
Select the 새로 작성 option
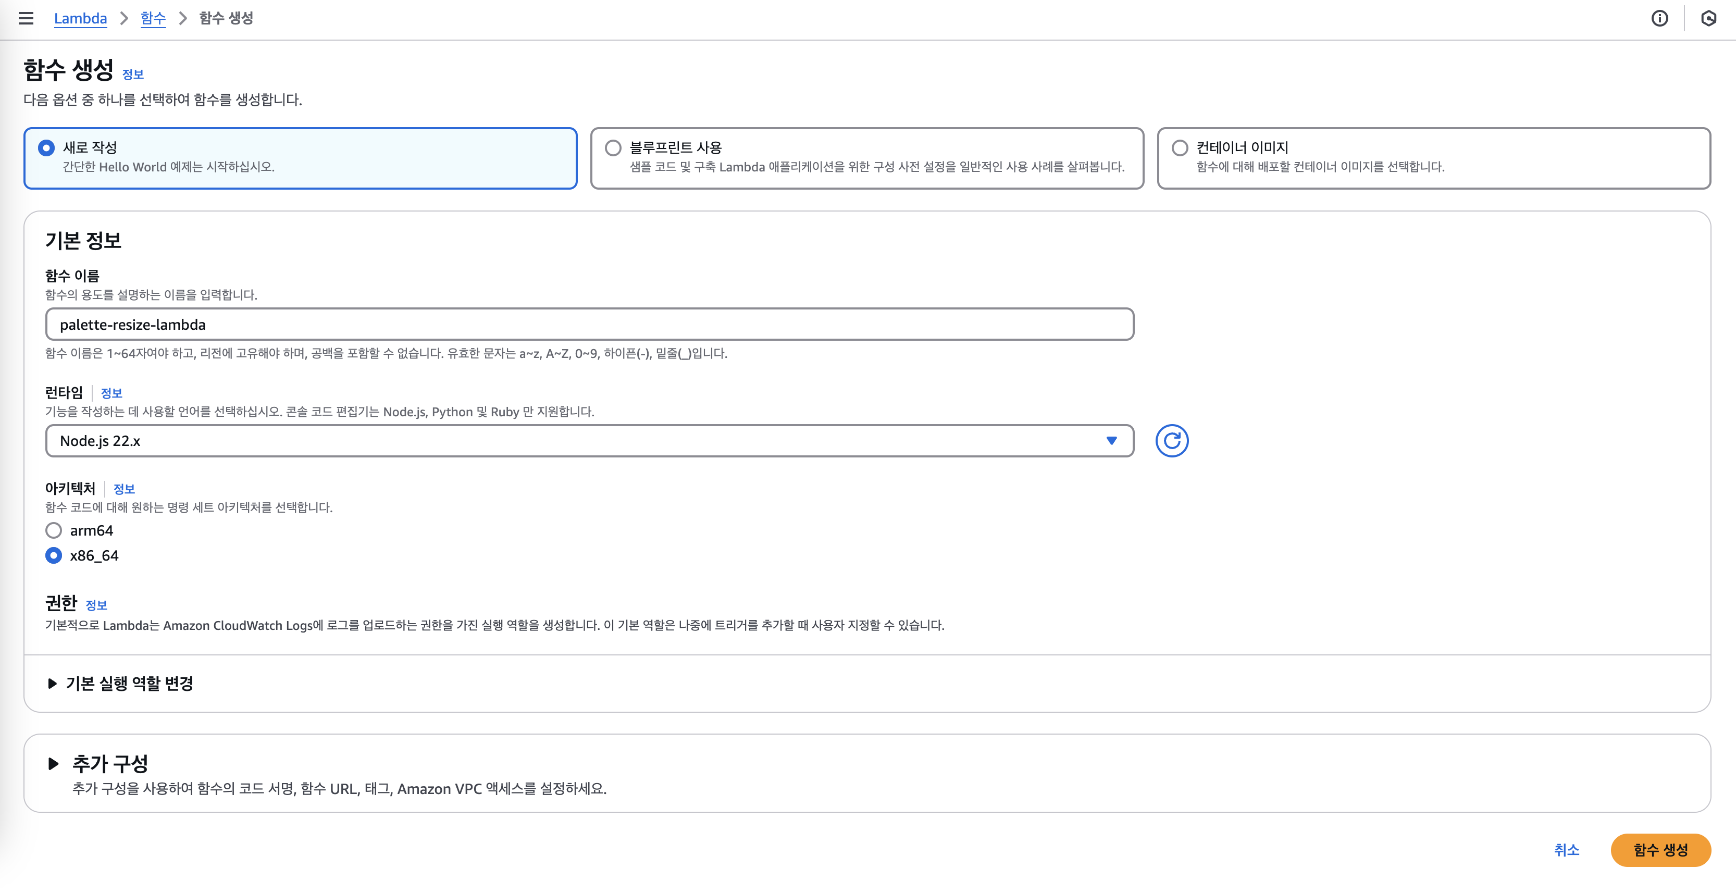[x=46, y=147]
